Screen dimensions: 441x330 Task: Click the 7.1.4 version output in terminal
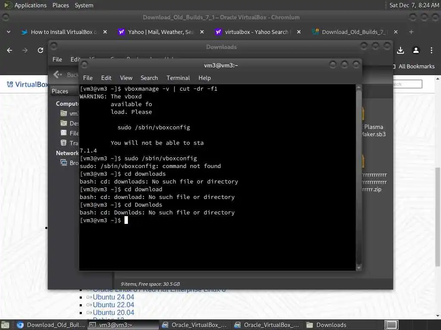point(88,151)
